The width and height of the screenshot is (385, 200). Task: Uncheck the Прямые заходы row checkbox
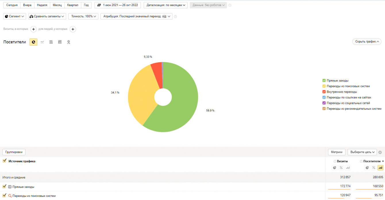[x=4, y=187]
